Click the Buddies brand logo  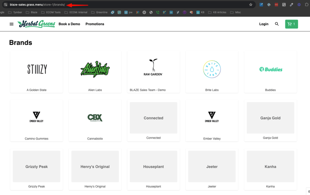pos(270,69)
